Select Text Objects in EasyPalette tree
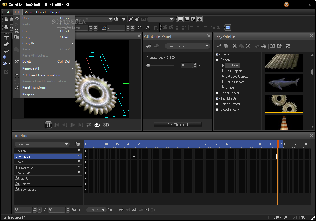 pos(234,71)
